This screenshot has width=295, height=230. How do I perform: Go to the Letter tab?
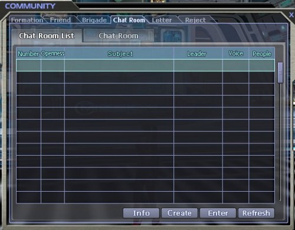(x=162, y=20)
